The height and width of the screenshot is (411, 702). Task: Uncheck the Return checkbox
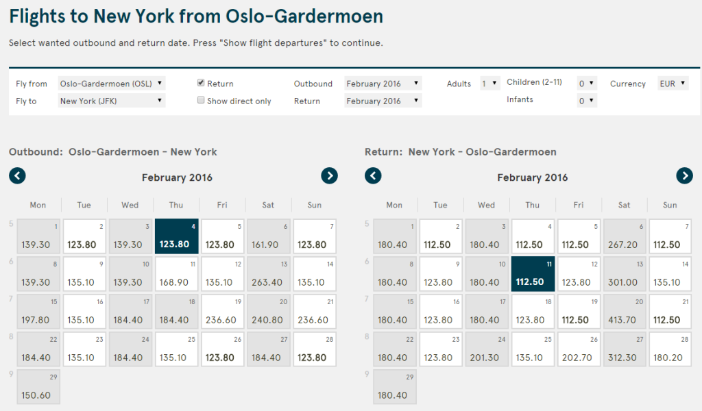click(x=201, y=83)
